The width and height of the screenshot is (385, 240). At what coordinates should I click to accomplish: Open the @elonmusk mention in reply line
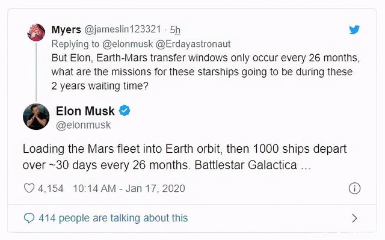128,44
